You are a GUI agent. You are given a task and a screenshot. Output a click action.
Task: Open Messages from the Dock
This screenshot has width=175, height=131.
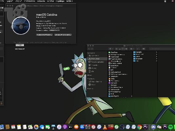(42, 127)
